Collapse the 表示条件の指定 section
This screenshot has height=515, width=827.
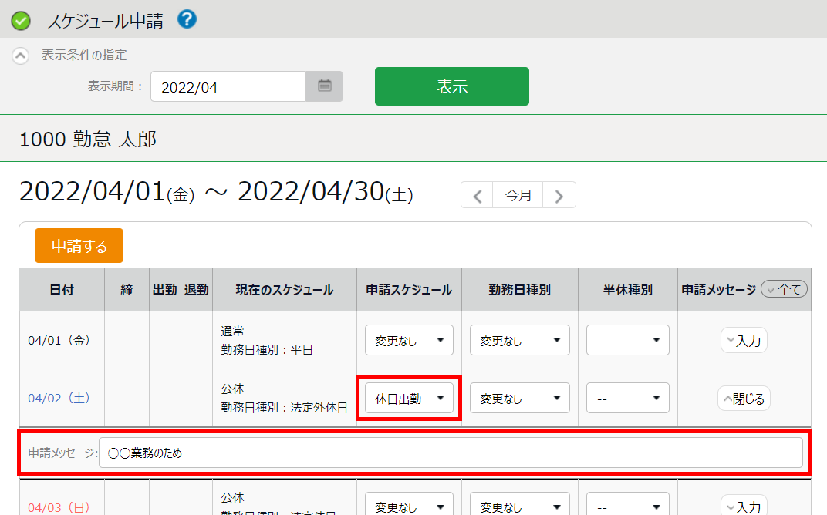pos(22,56)
